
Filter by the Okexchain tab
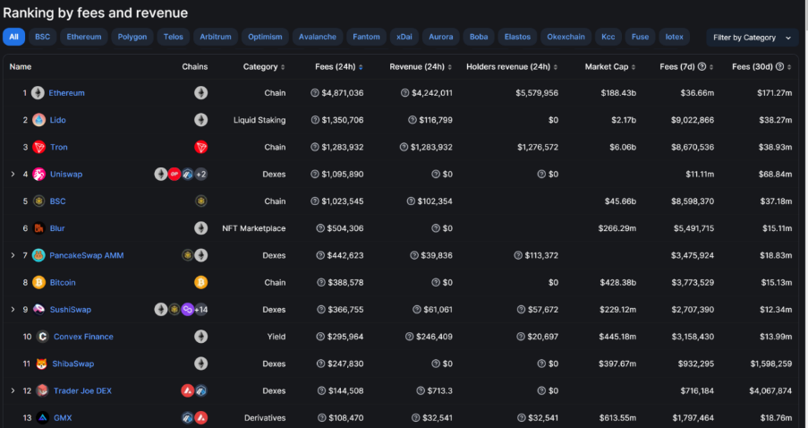tap(566, 37)
